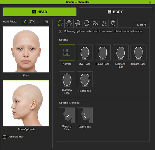Select the face shape outline tab
This screenshot has height=150, width=155.
click(x=60, y=23)
